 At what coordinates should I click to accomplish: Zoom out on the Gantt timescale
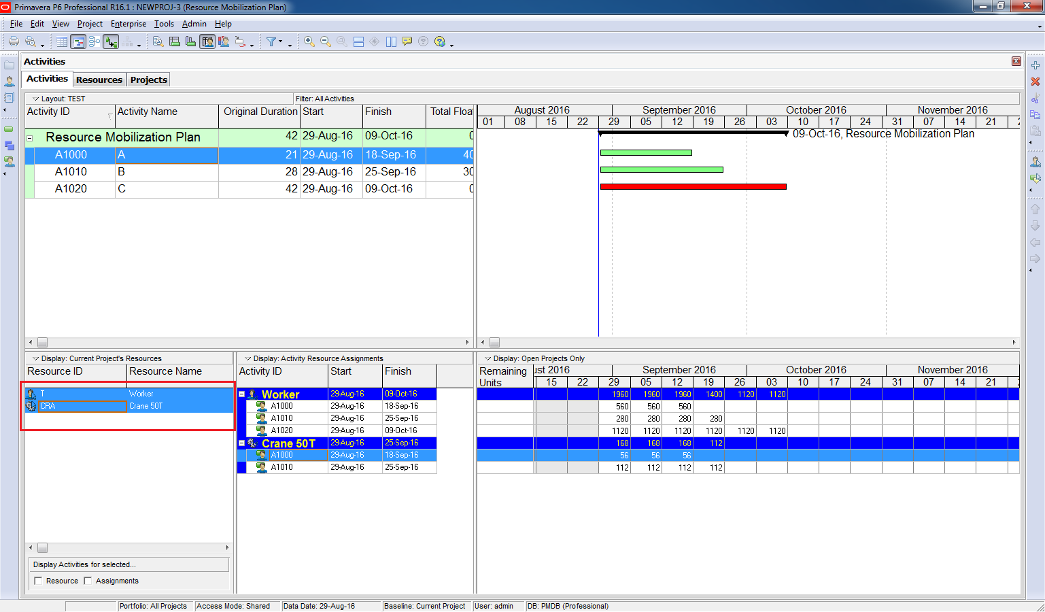coord(326,41)
